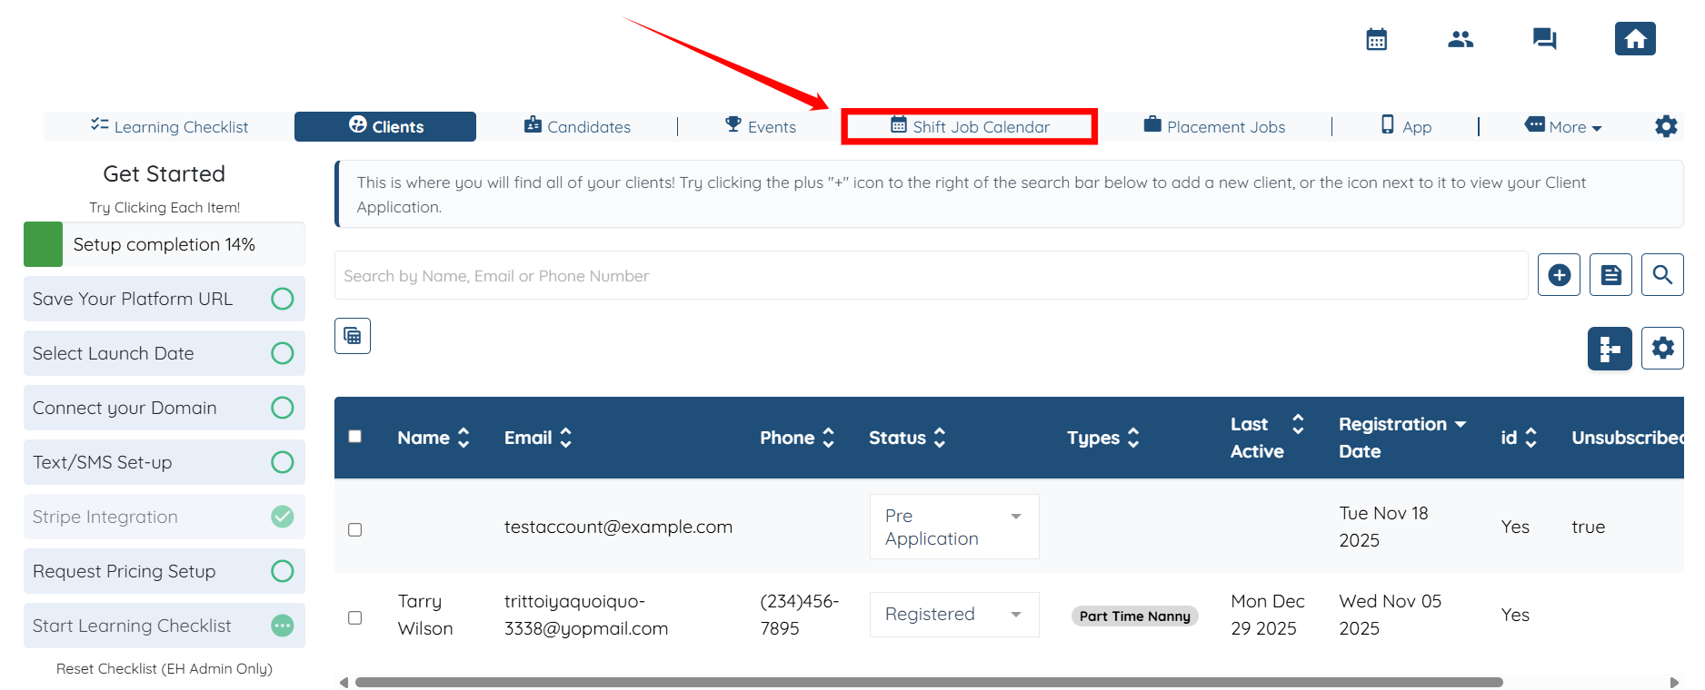Click testaccount@example.com email cell
The height and width of the screenshot is (690, 1705).
coord(618,527)
